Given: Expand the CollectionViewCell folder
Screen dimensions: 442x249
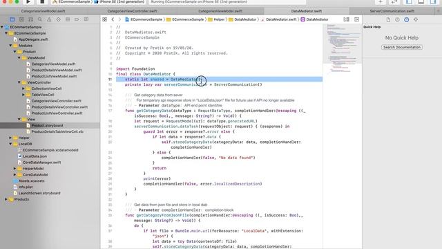Looking at the screenshot, I should 23,89.
